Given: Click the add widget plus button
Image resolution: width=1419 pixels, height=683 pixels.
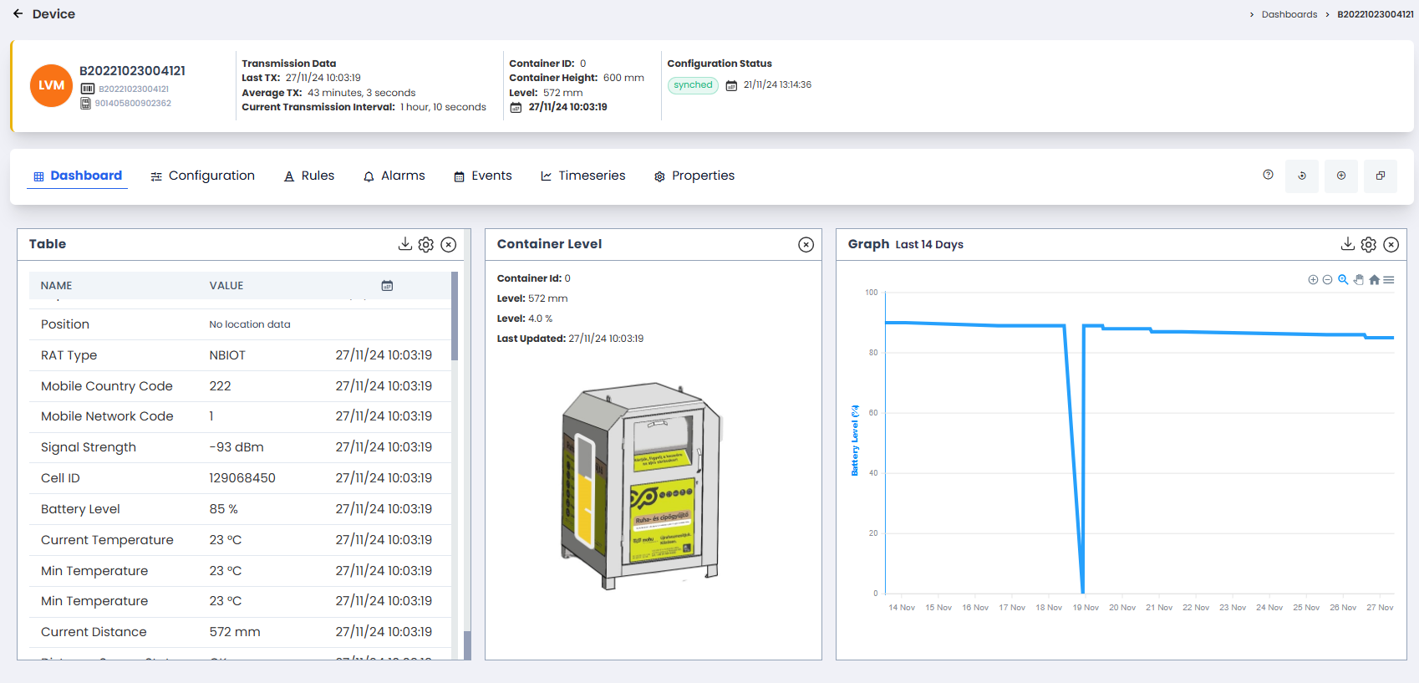Looking at the screenshot, I should point(1341,176).
